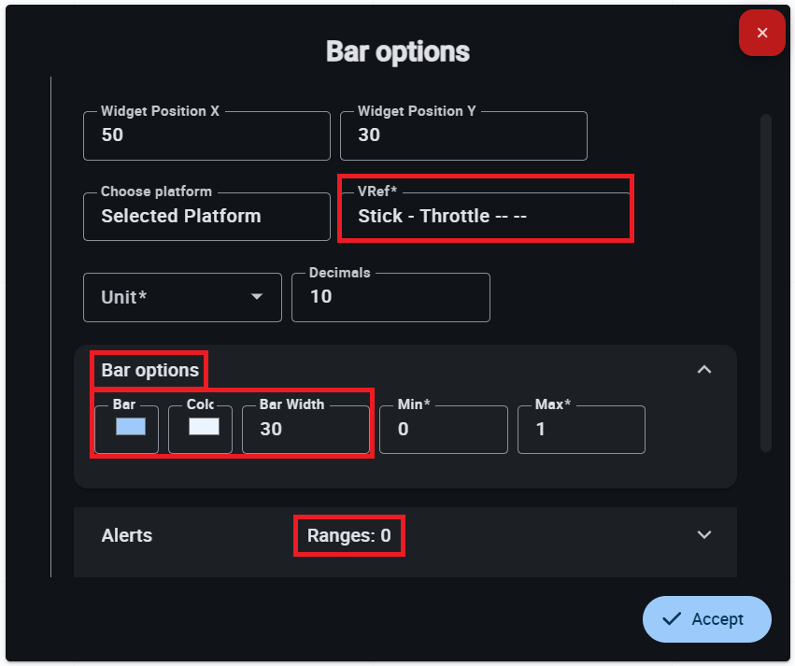Open the Choose platform selector
Viewport: 795px width, 666px height.
point(206,216)
